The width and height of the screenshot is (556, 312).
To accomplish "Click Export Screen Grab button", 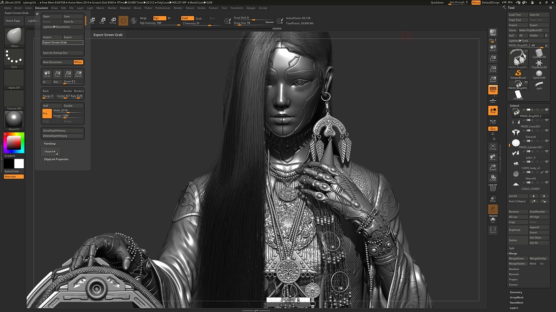I will [63, 43].
